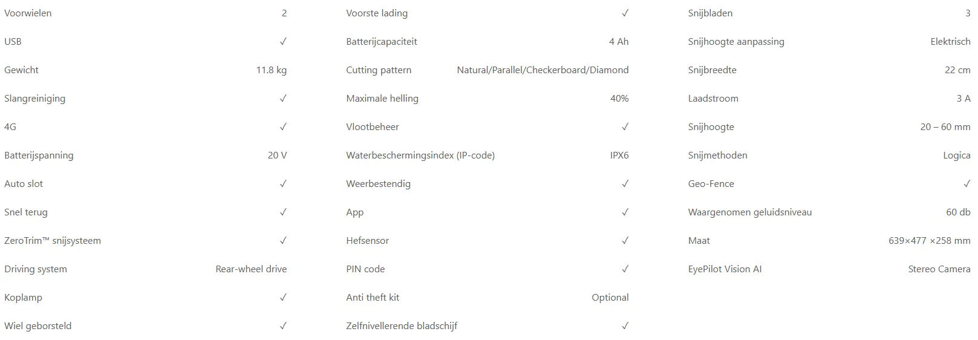Click the ZeroTrim™ snijsysteem checkmark
This screenshot has height=340, width=978.
(283, 241)
